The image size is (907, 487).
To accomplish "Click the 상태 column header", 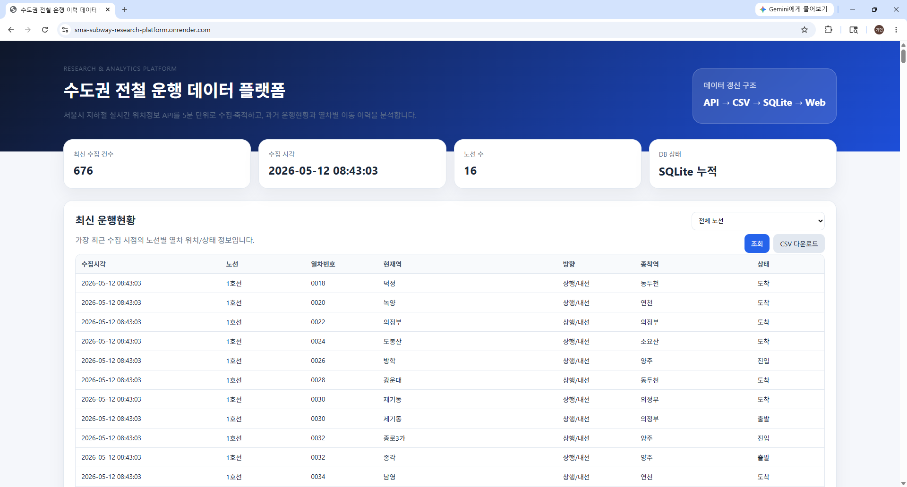I will (763, 264).
